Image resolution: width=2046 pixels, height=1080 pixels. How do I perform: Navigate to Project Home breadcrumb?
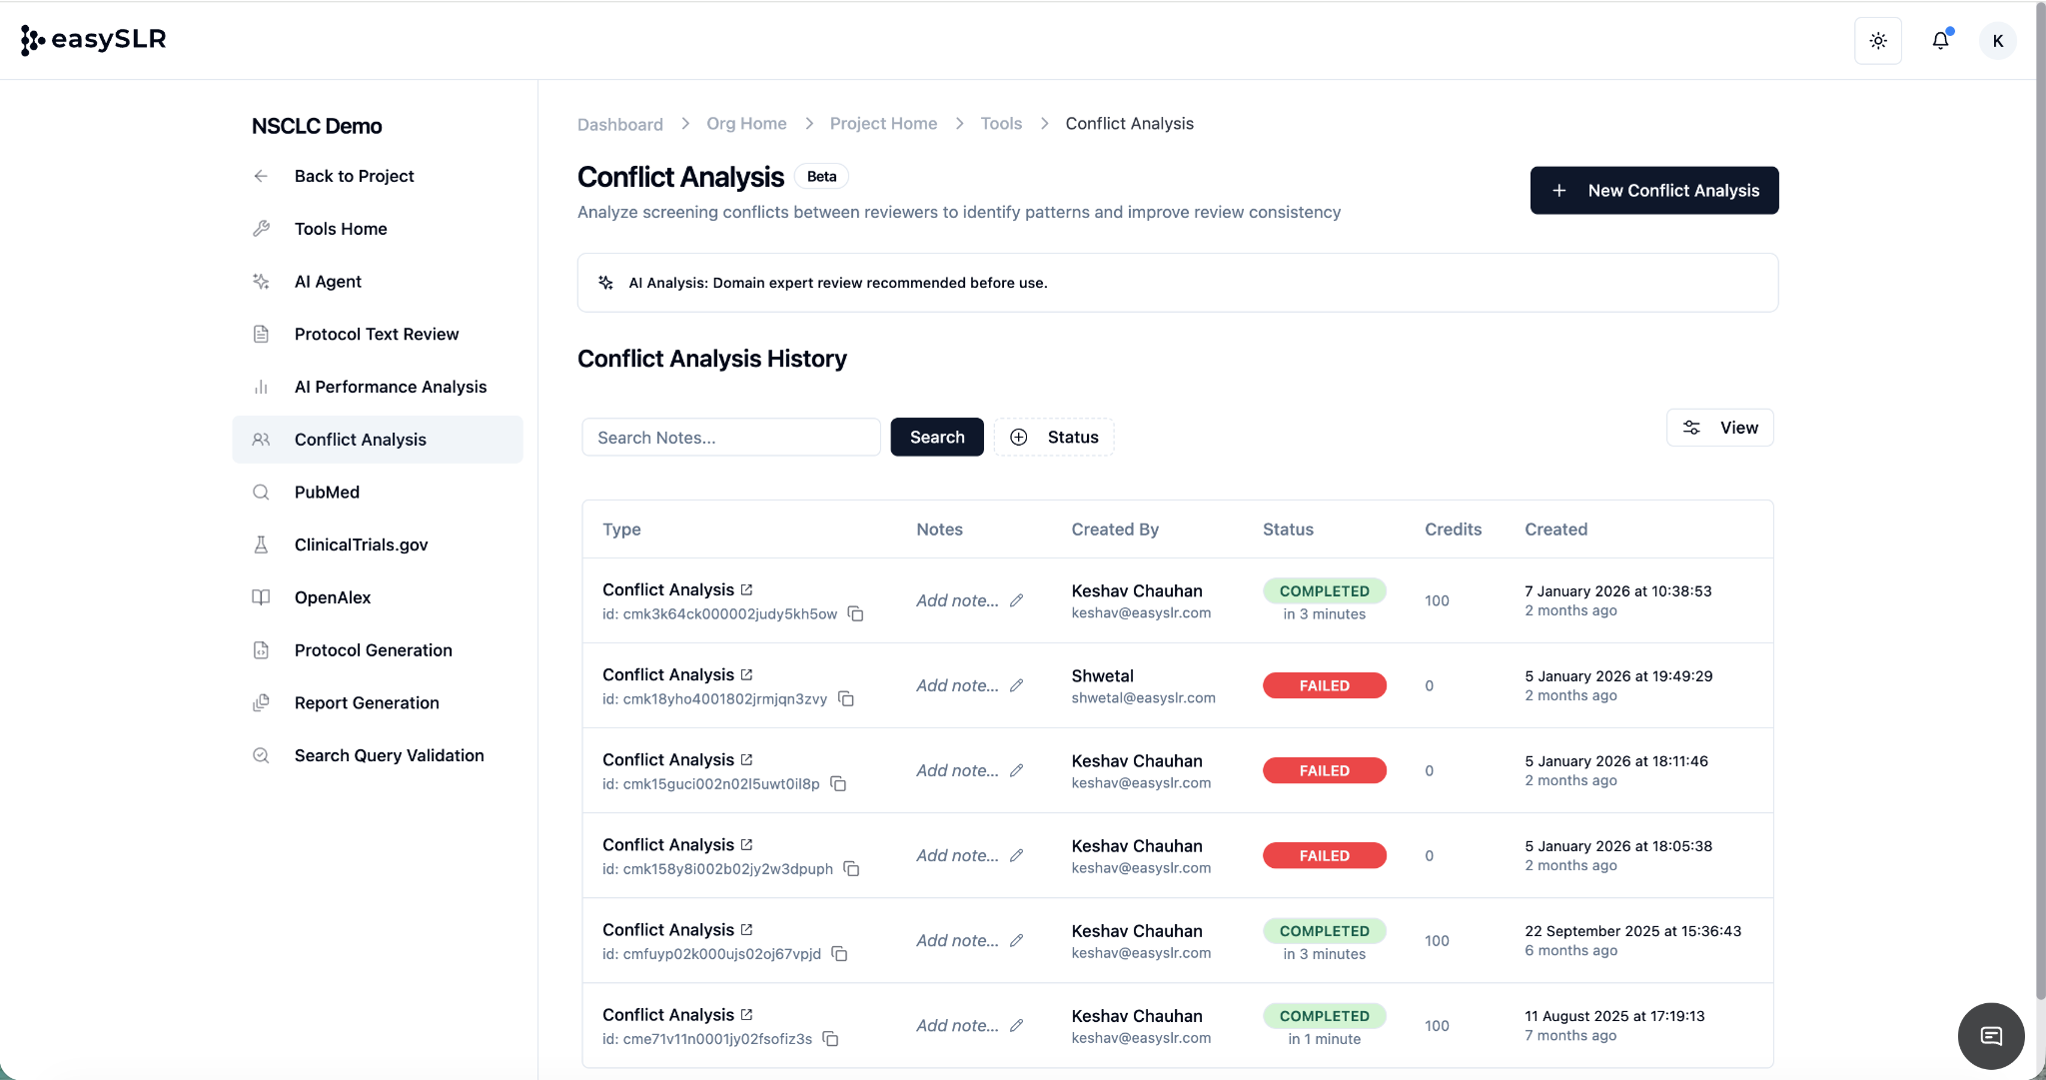883,124
